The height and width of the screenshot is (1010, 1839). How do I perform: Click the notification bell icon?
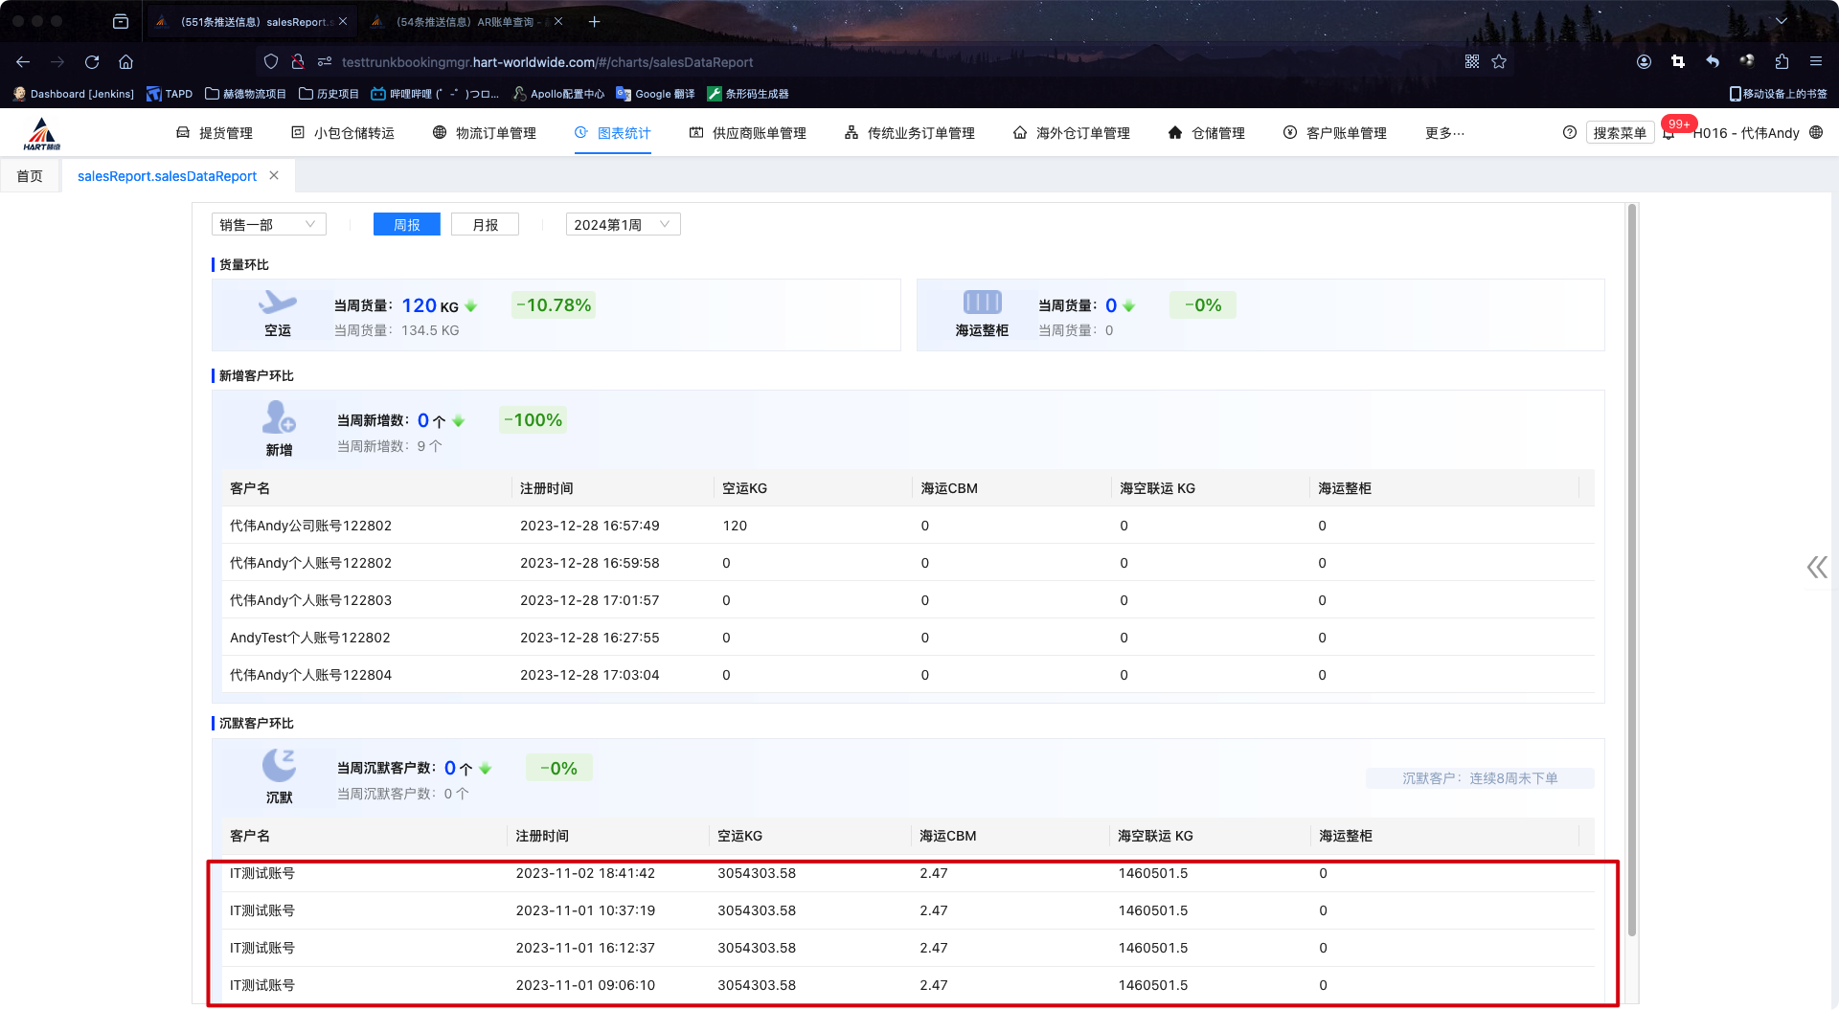tap(1669, 134)
